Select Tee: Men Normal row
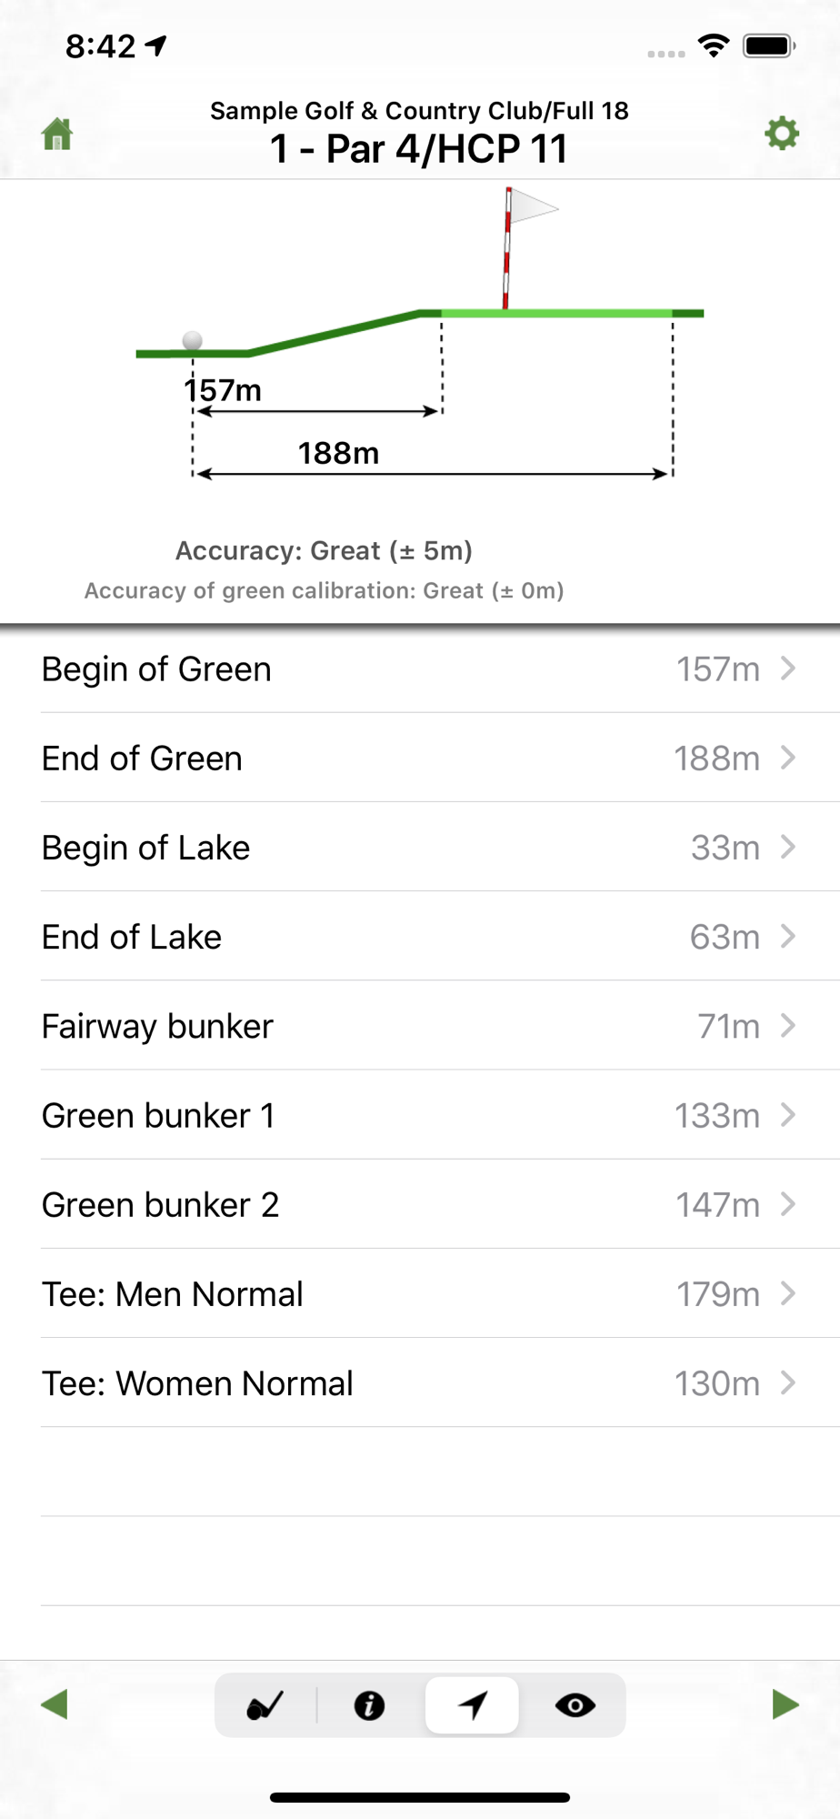Image resolution: width=840 pixels, height=1819 pixels. (x=418, y=1292)
